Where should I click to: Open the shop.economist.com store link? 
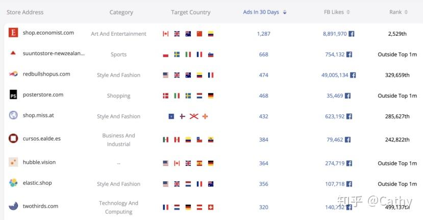click(x=48, y=33)
